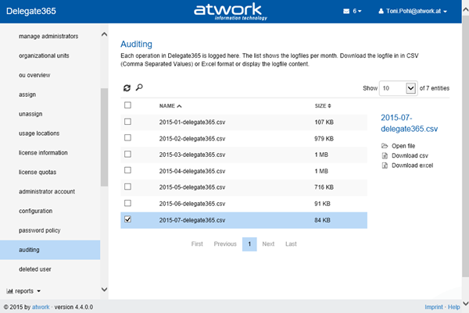Image resolution: width=469 pixels, height=313 pixels.
Task: Go to Next page in pagination
Action: (268, 244)
